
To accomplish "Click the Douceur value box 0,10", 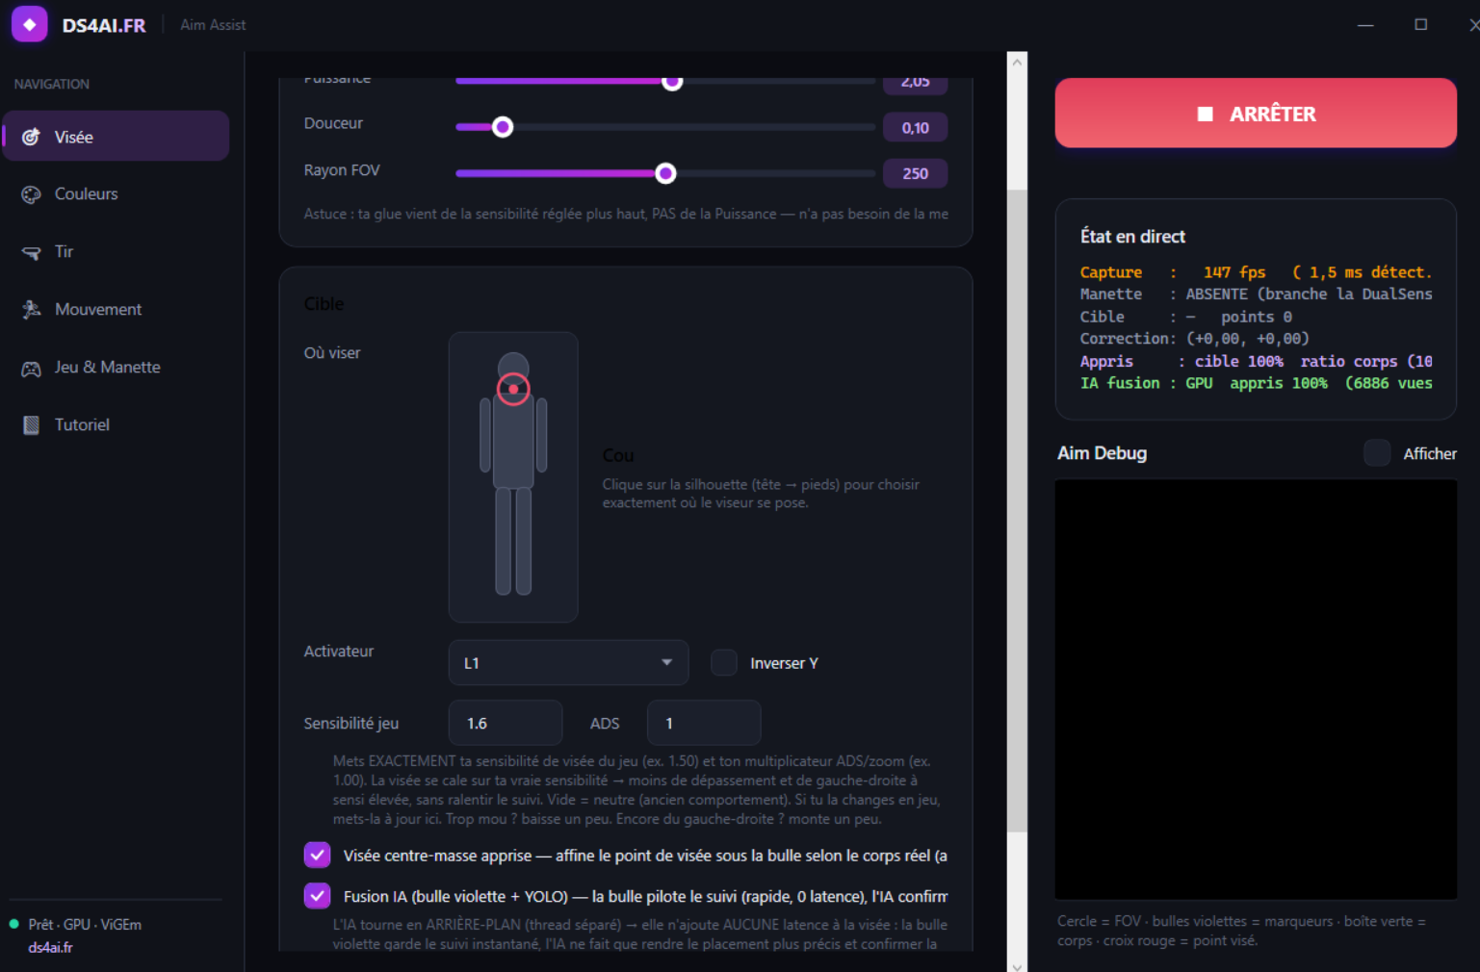I will tap(916, 127).
